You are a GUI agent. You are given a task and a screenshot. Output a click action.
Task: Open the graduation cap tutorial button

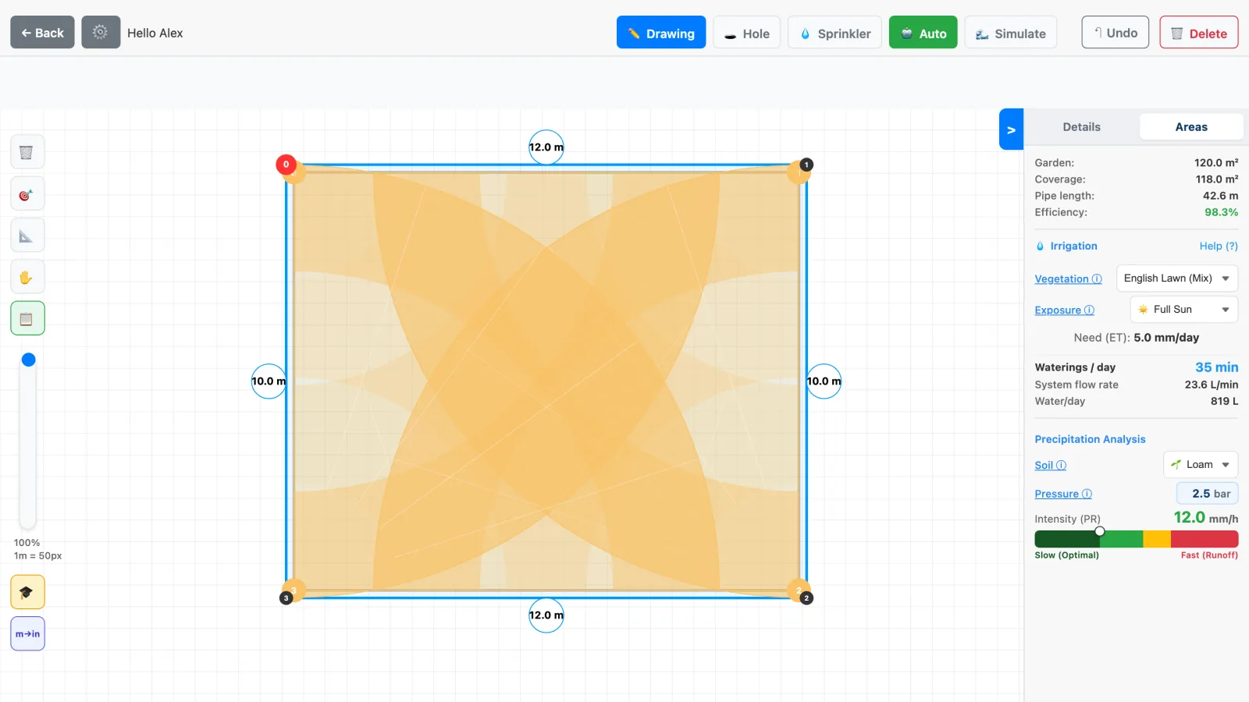point(27,592)
